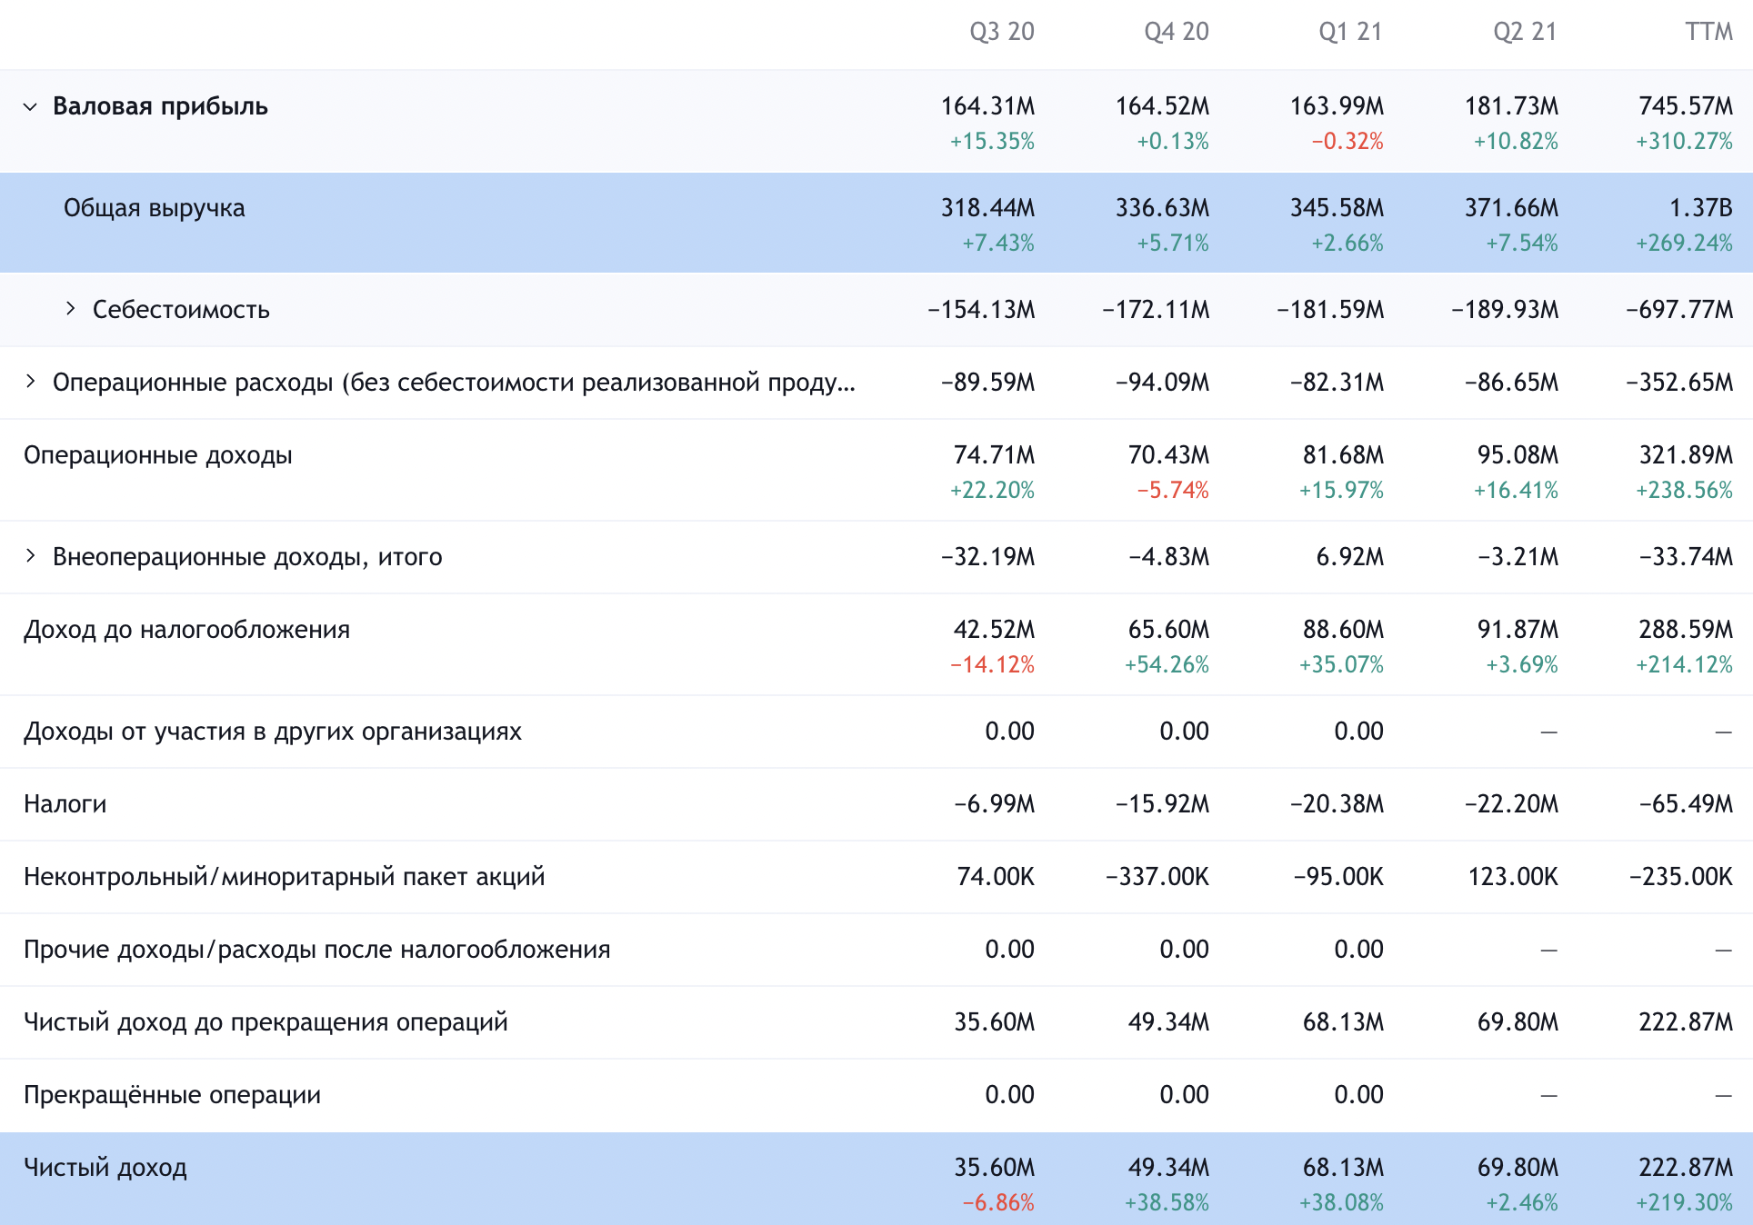This screenshot has width=1753, height=1225.
Task: Click the +2.46% net income change
Action: [1522, 1203]
